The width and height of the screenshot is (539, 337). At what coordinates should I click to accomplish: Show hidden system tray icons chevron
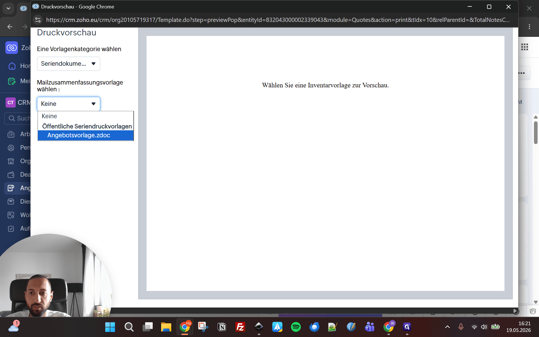point(447,327)
